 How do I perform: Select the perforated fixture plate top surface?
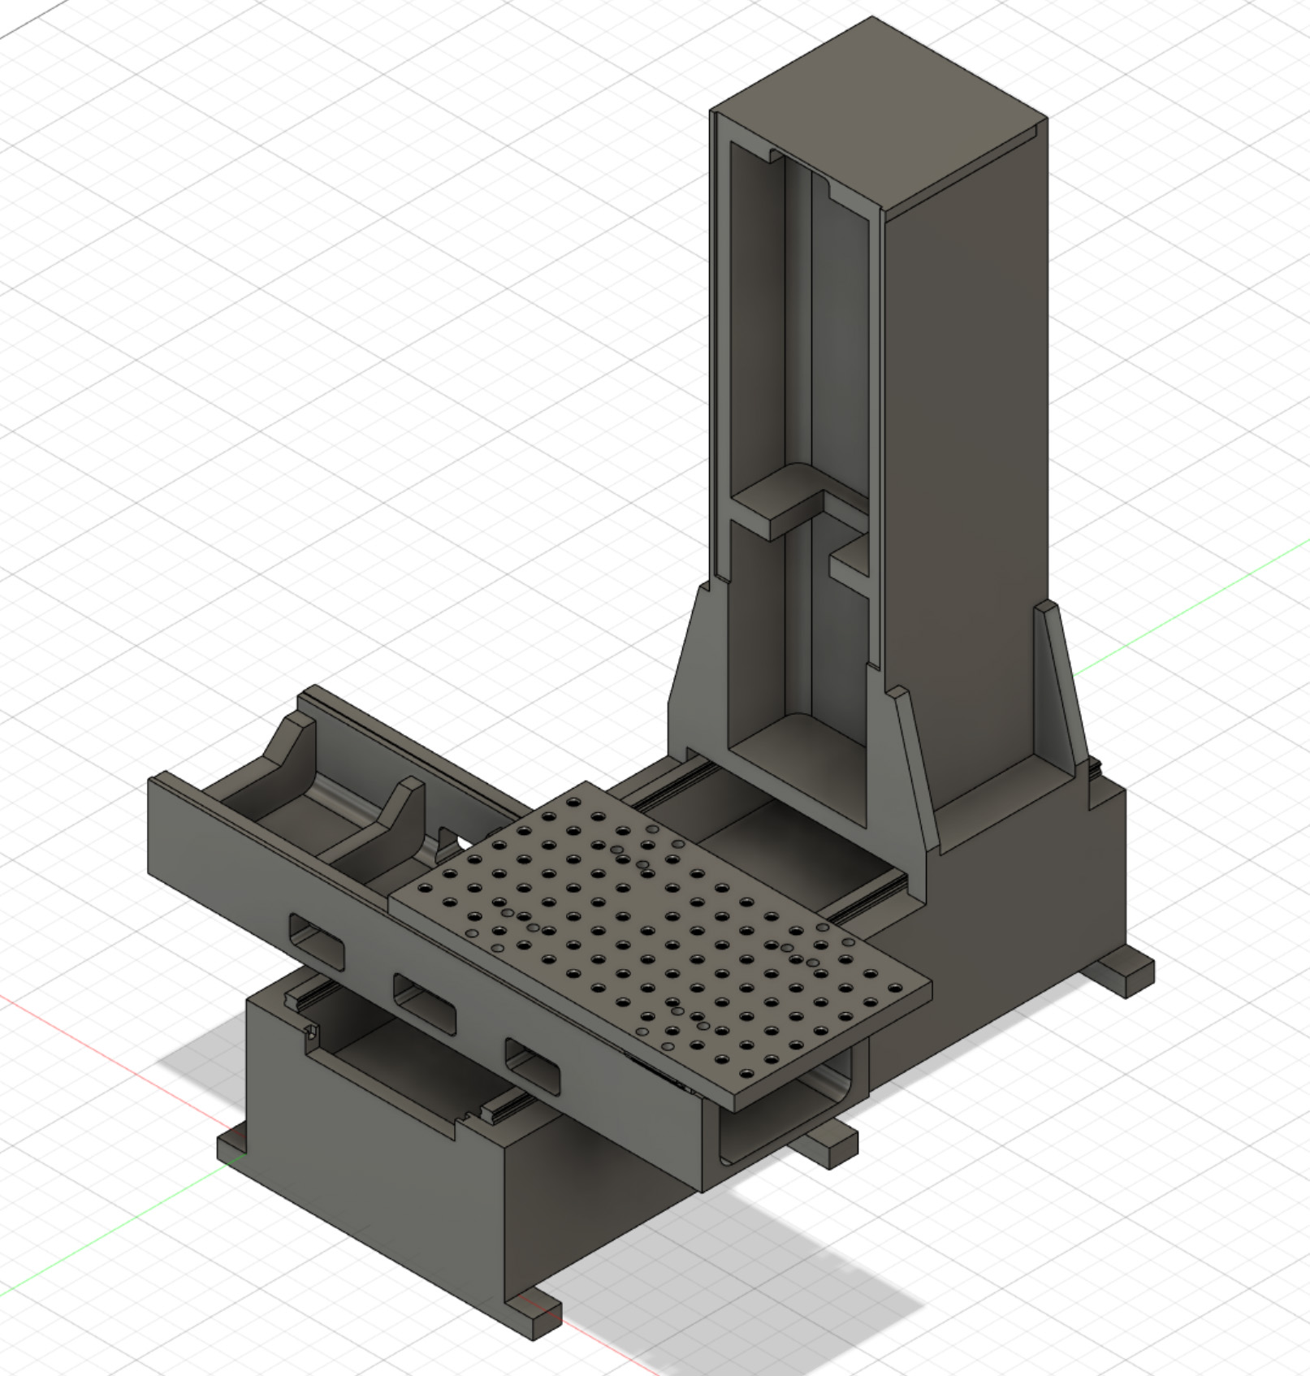pos(658,942)
